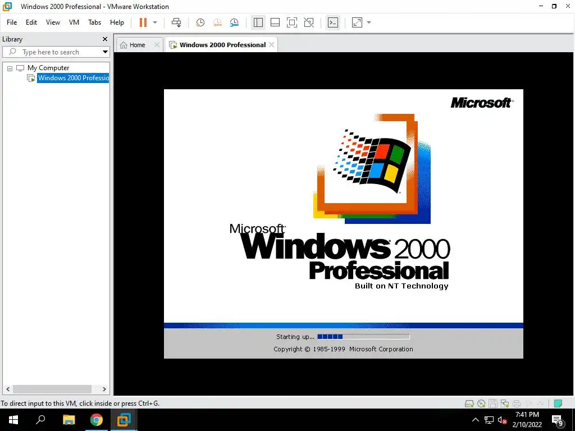Take a snapshot of this virtual machine
The image size is (575, 431).
pyautogui.click(x=200, y=22)
